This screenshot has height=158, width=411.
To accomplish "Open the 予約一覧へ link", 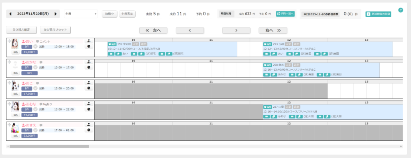I will coord(285,14).
